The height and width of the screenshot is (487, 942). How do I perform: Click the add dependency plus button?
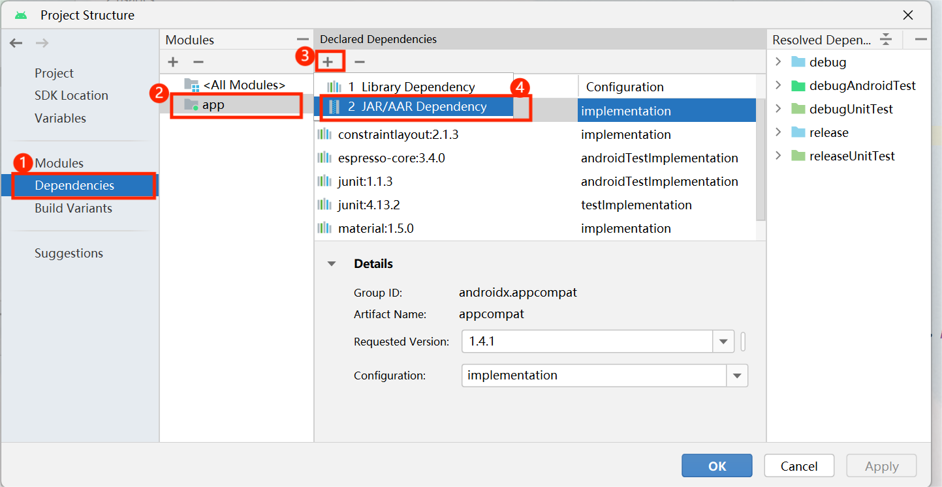(x=328, y=62)
